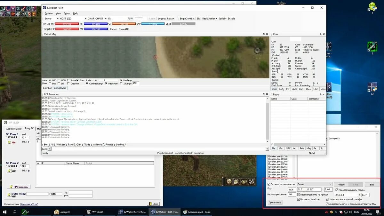
Task: Expand Basic Action dropdown
Action: click(x=209, y=19)
